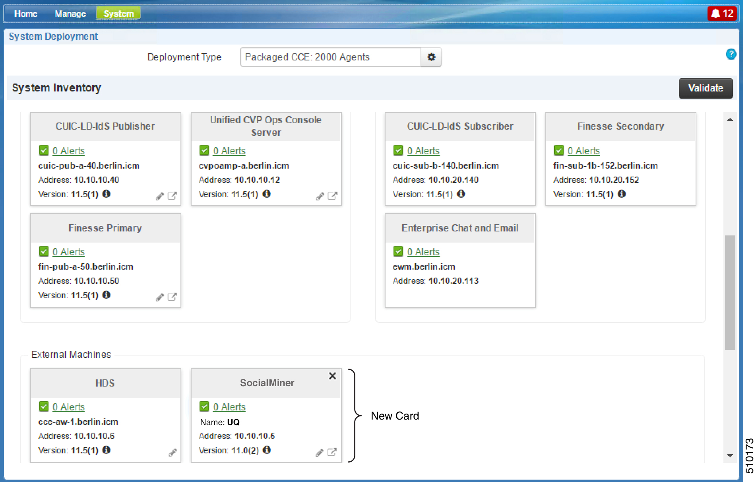Image resolution: width=756 pixels, height=482 pixels.
Task: Click address 10.10.20.113
Action: 453,281
